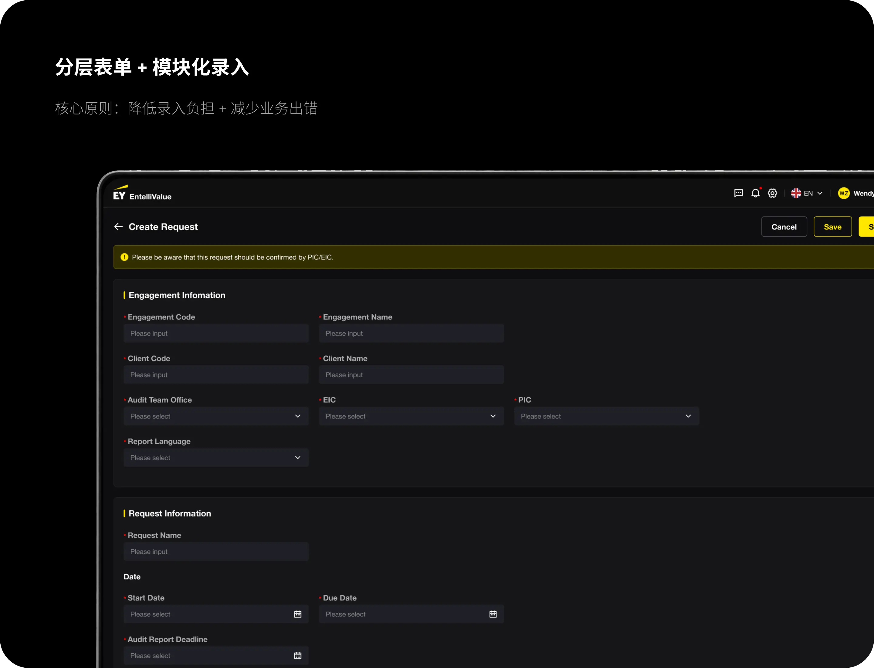Click the Due Date picker field
874x668 pixels.
point(412,614)
